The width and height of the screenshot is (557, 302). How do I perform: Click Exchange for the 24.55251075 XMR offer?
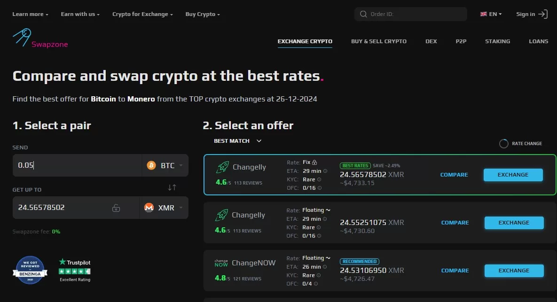pyautogui.click(x=514, y=223)
